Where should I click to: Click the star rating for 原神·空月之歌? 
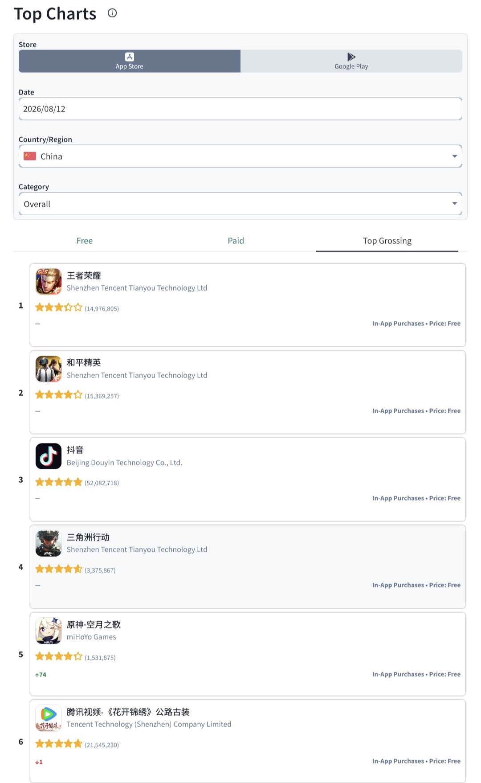[x=59, y=656]
